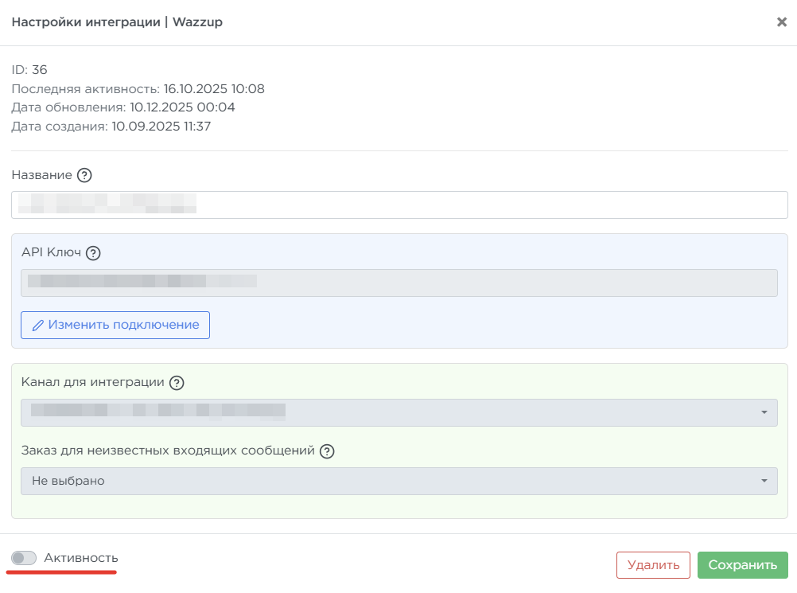Click the Последняя активность date line
The width and height of the screenshot is (797, 593).
(x=138, y=88)
